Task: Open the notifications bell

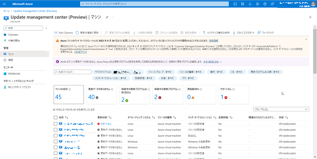Action: (x=250, y=4)
